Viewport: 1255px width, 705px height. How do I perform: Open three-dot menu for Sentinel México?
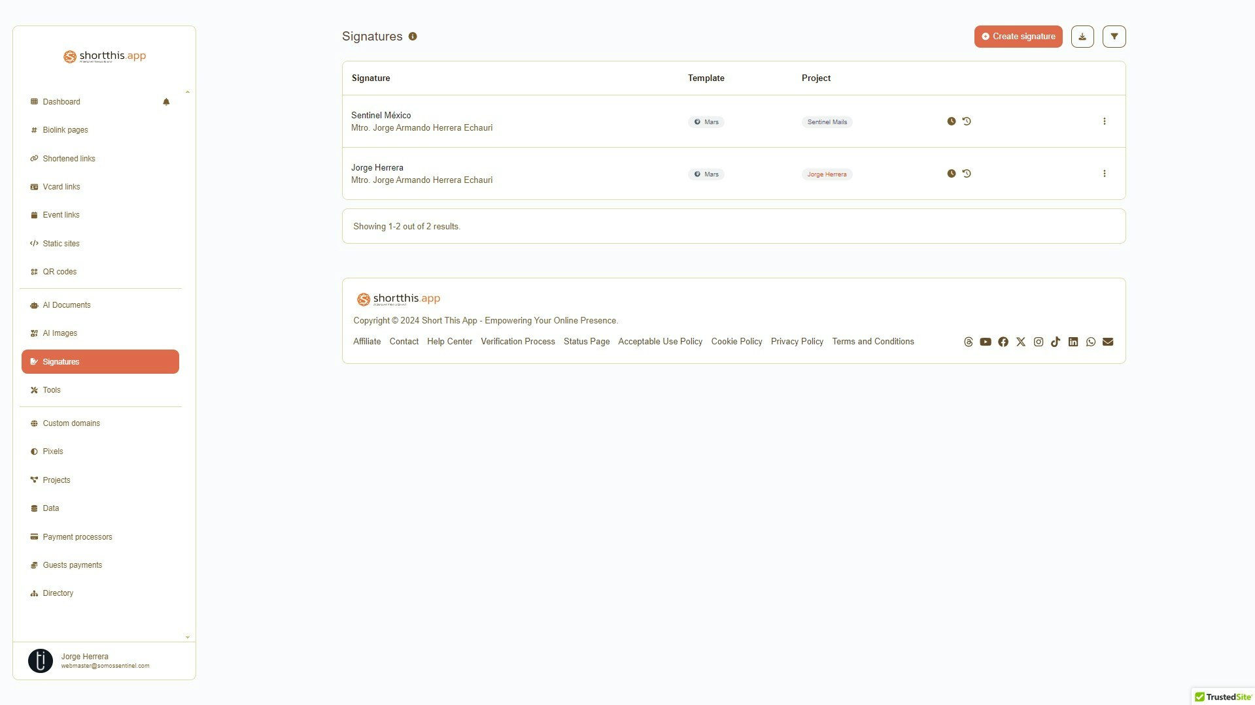coord(1105,122)
